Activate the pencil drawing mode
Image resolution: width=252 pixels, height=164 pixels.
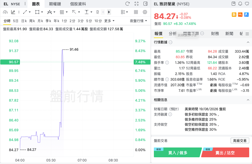[13, 12]
